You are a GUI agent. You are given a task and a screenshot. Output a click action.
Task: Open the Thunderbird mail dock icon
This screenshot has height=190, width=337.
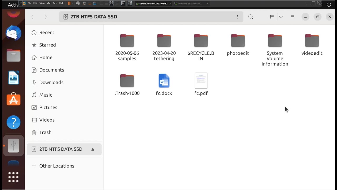(x=13, y=33)
